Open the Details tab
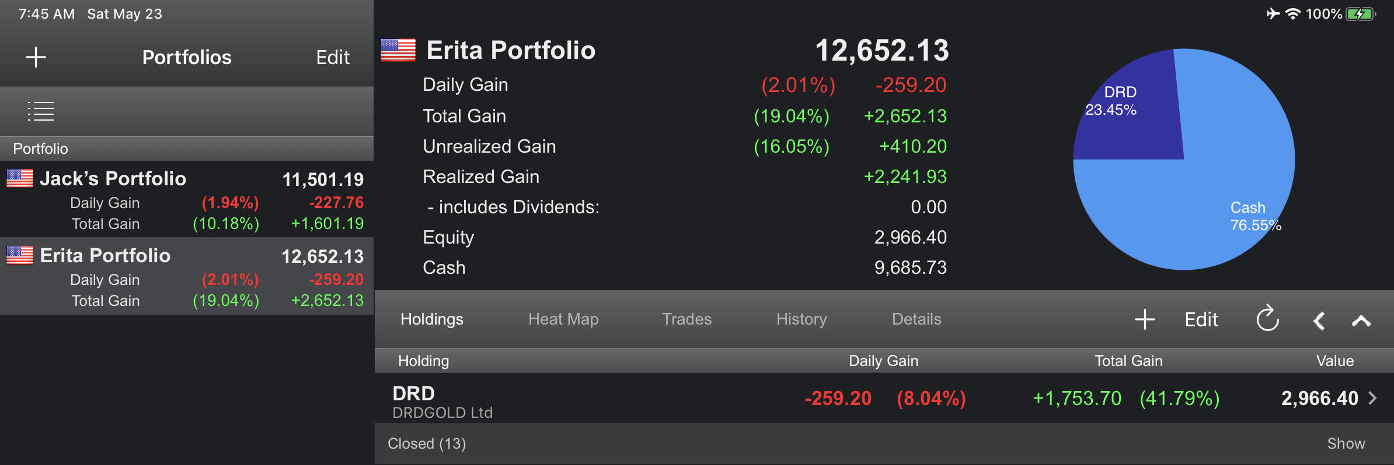The width and height of the screenshot is (1394, 465). pyautogui.click(x=916, y=319)
